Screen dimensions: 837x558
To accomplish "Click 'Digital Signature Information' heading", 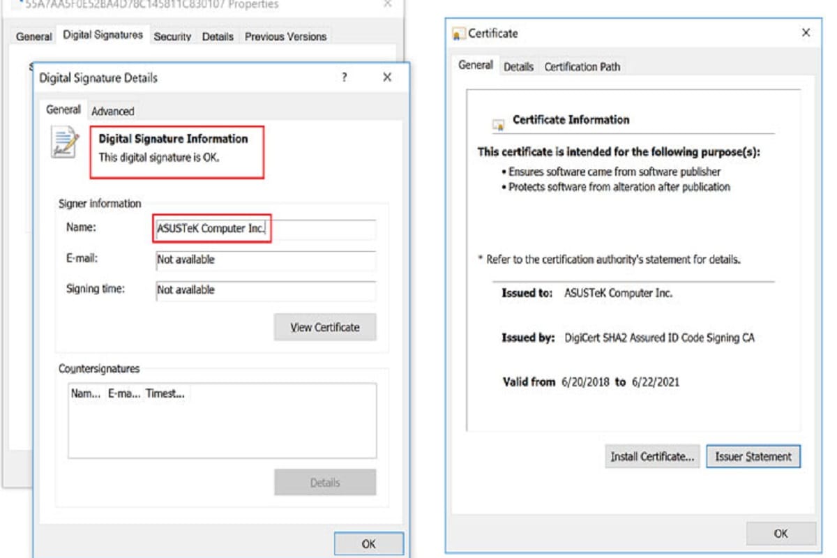I will 173,139.
